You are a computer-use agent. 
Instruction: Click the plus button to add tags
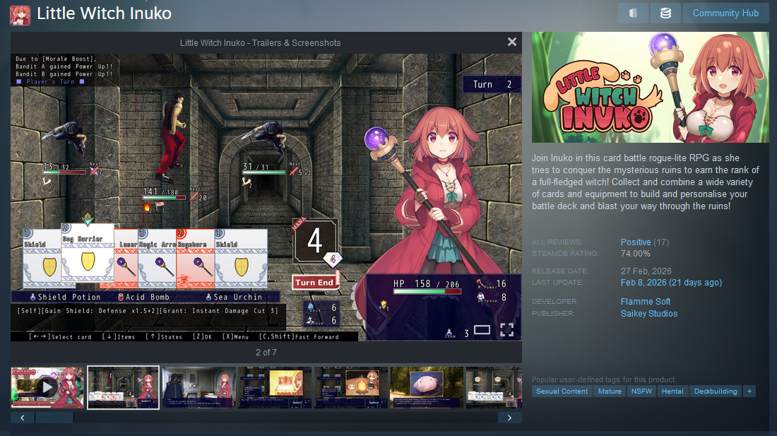[x=749, y=391]
